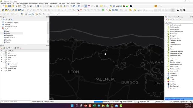The width and height of the screenshot is (193, 108).
Task: Collapse the MapTiler node in Navegador
Action: 1,29
